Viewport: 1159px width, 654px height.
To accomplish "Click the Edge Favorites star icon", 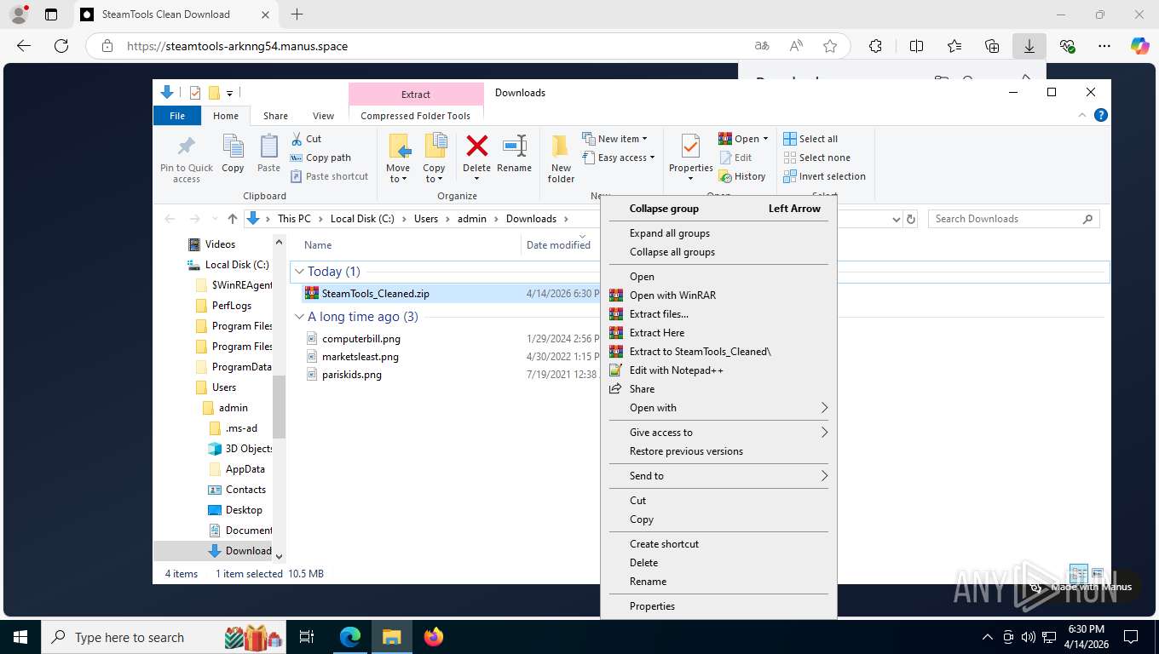I will point(829,46).
